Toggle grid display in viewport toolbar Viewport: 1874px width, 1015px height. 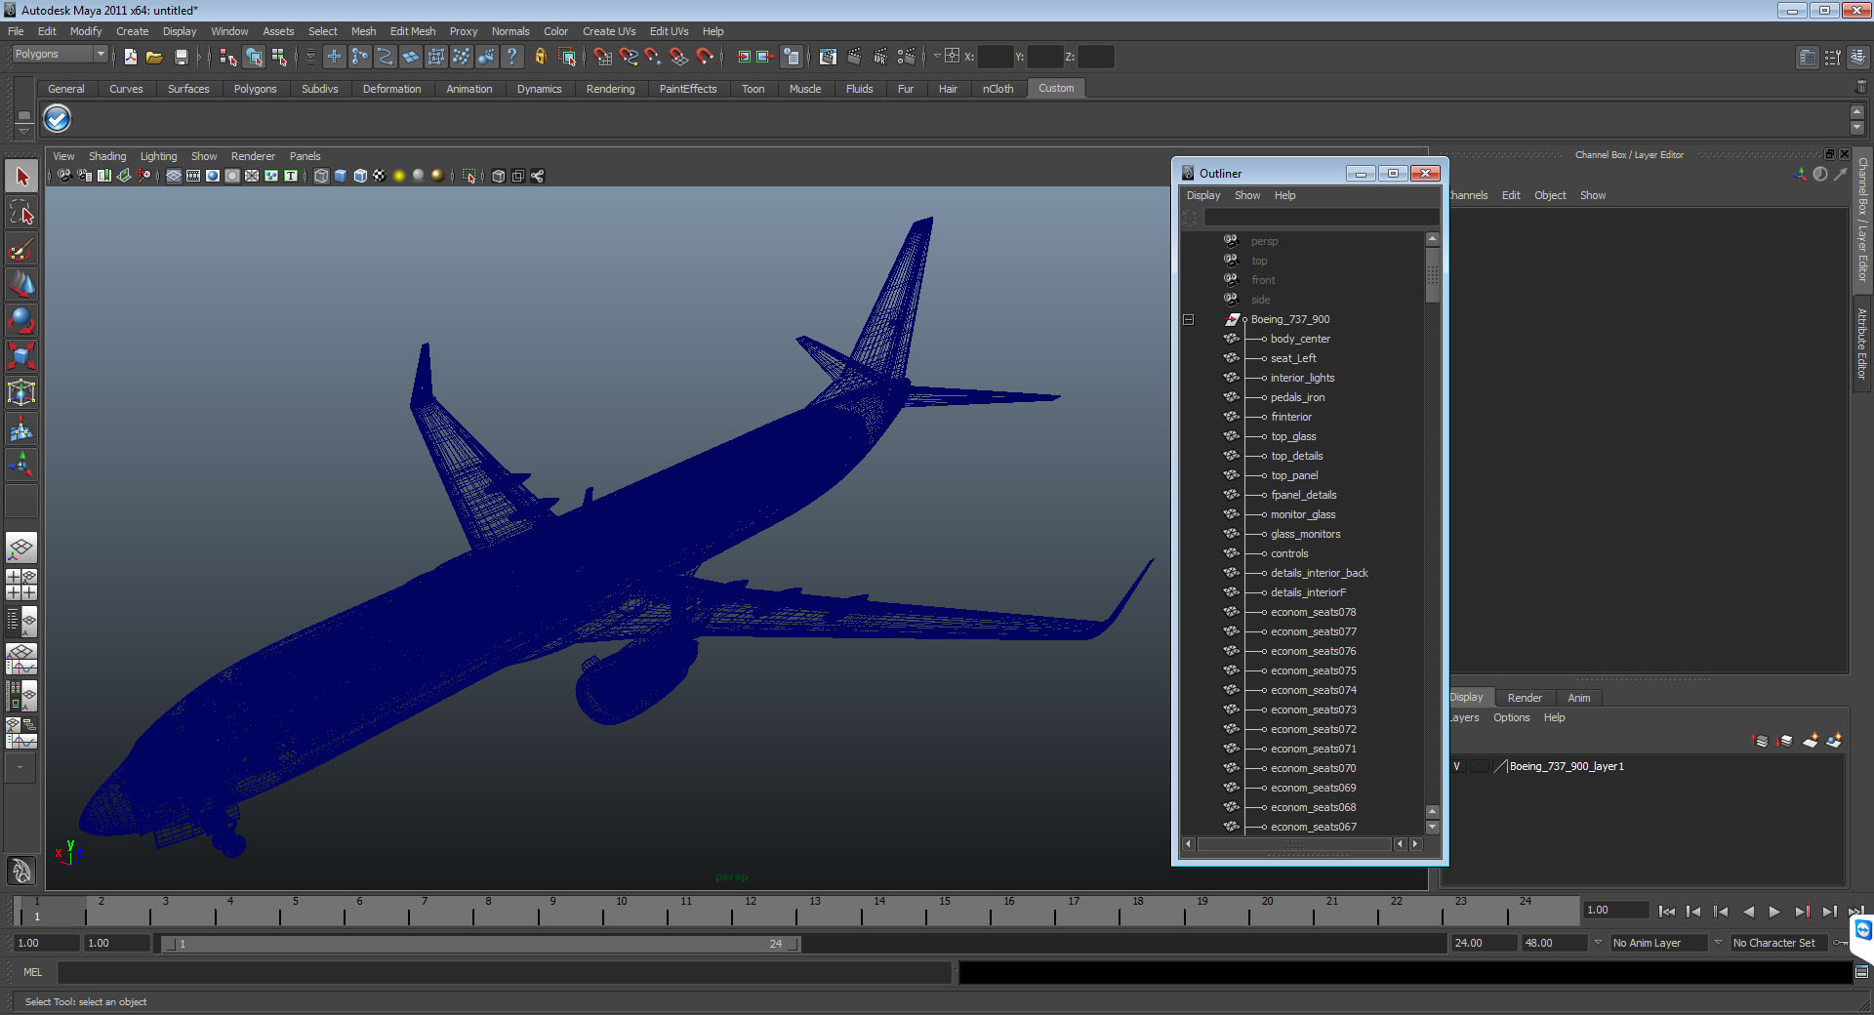tap(174, 176)
